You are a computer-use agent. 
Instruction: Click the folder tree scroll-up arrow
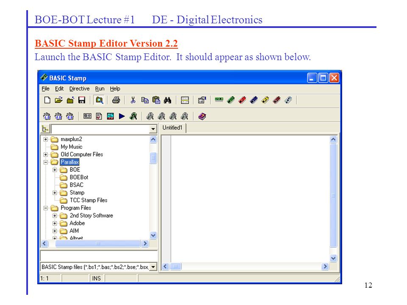[x=153, y=139]
